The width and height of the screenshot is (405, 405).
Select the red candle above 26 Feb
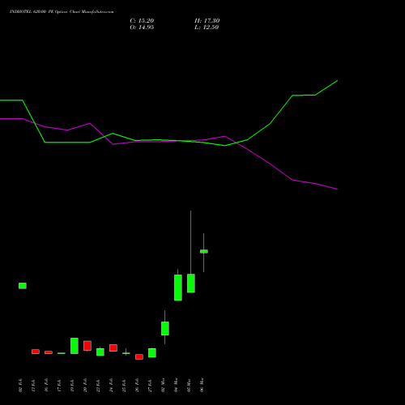(139, 357)
